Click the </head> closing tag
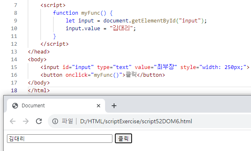251x151 pixels. tap(39, 52)
